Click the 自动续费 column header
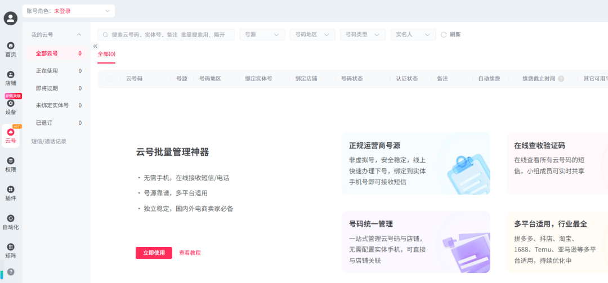This screenshot has height=283, width=608. tap(489, 79)
